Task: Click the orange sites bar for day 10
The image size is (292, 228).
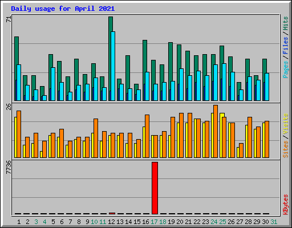Action: pos(96,138)
